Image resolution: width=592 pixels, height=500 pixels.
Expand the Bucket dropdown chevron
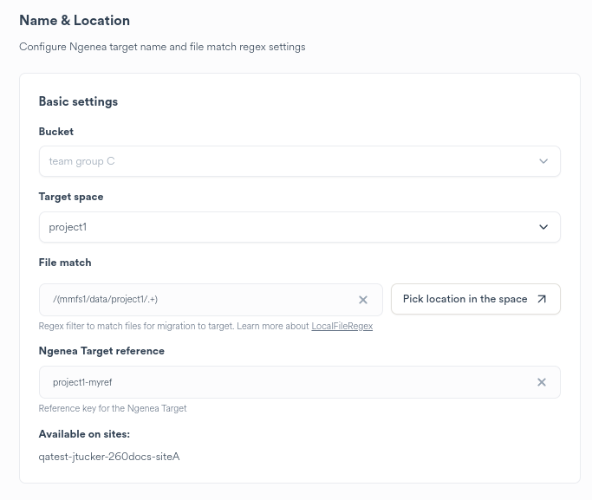(543, 161)
